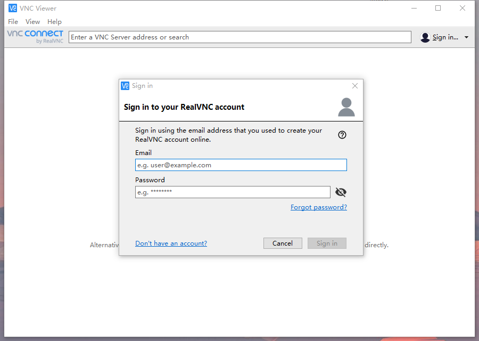Follow the Don't have an account link
Image resolution: width=479 pixels, height=341 pixels.
point(171,243)
